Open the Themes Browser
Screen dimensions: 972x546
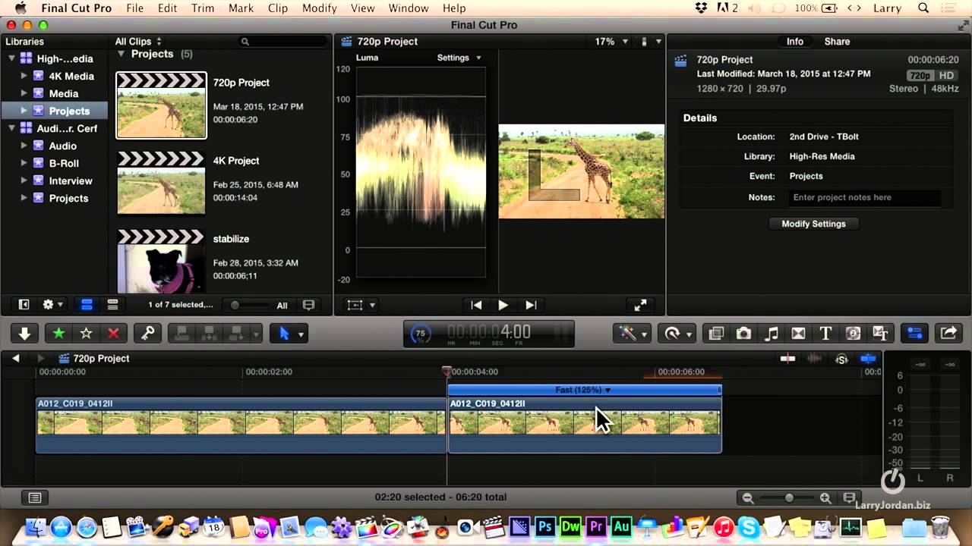(x=880, y=333)
